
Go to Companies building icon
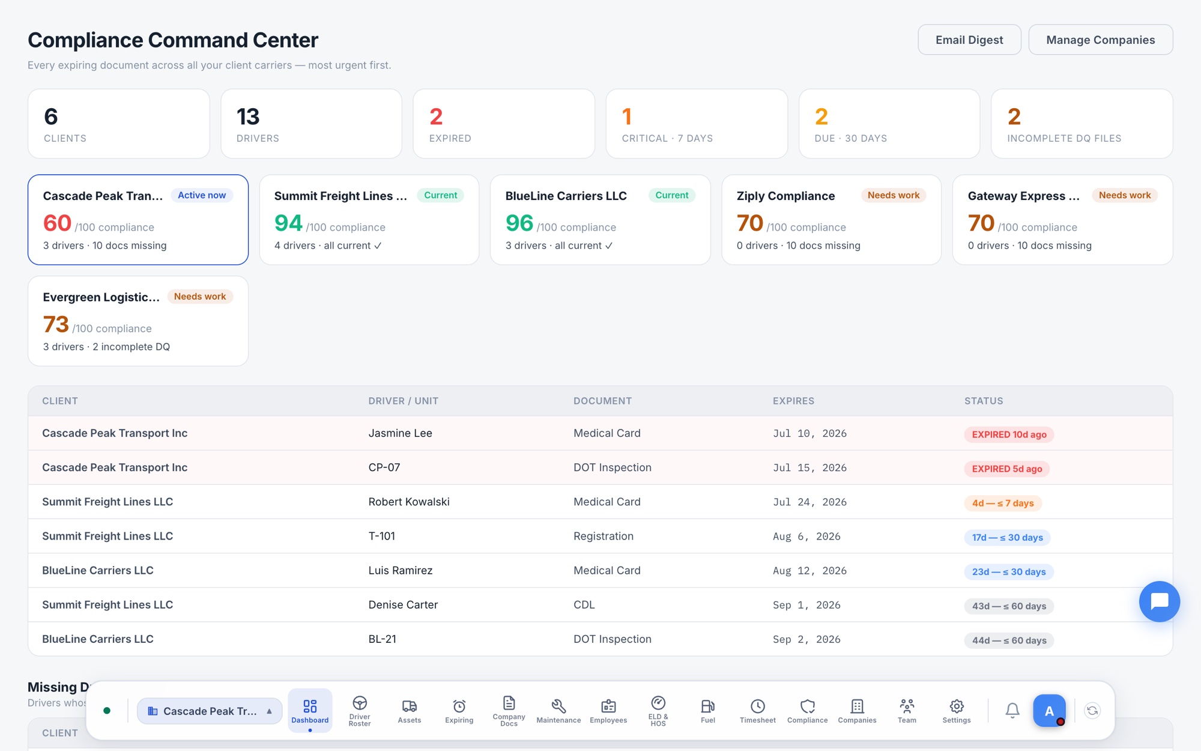coord(857,706)
